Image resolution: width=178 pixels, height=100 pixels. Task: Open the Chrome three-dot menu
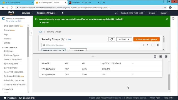(175, 7)
